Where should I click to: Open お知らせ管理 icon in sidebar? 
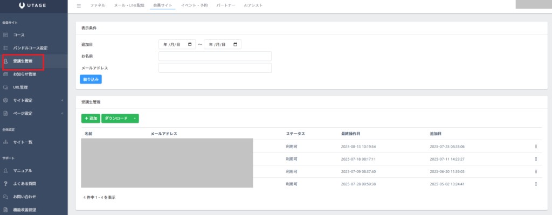click(5, 74)
